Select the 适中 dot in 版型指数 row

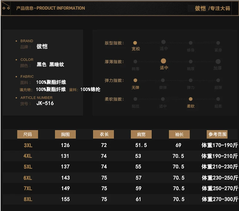pyautogui.click(x=163, y=42)
